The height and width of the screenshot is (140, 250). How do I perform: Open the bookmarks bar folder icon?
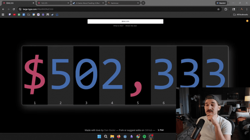coord(29,15)
